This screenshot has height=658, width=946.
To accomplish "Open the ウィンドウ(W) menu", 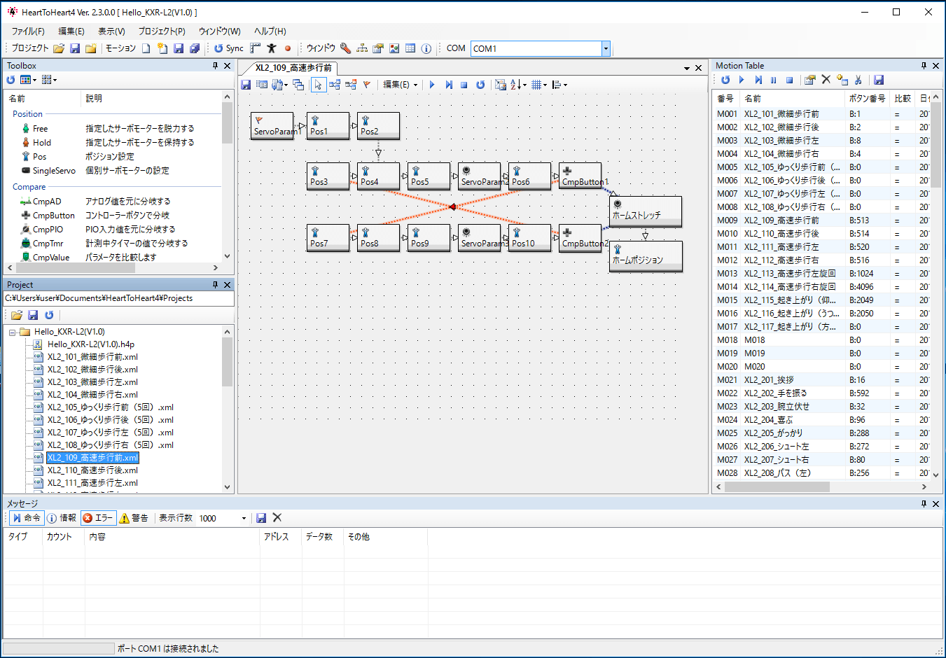I will (219, 31).
